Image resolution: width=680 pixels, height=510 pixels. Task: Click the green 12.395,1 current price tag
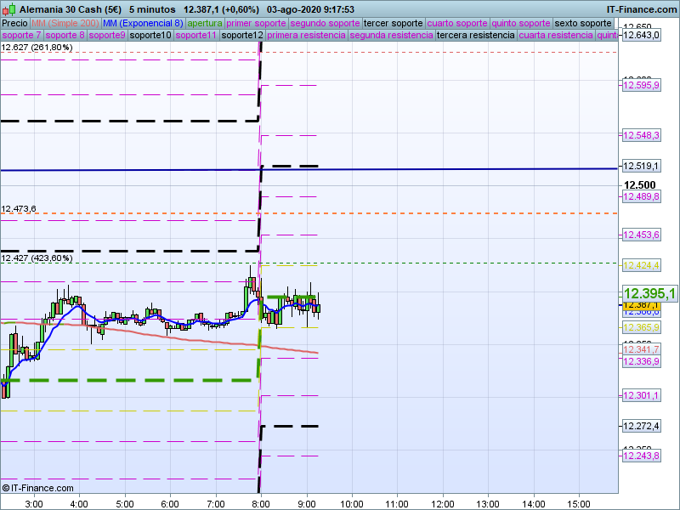(x=649, y=293)
